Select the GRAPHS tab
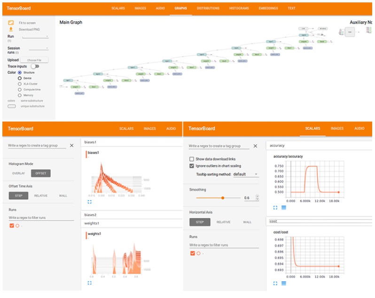This screenshot has width=375, height=298. pyautogui.click(x=181, y=8)
